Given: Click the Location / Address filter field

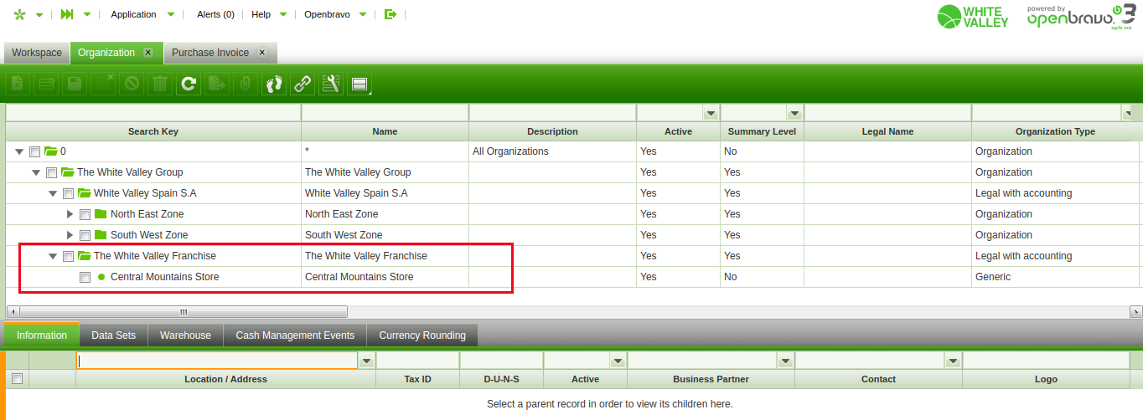Looking at the screenshot, I should 217,361.
